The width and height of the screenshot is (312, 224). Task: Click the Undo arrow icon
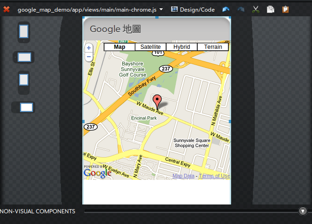pos(226,9)
